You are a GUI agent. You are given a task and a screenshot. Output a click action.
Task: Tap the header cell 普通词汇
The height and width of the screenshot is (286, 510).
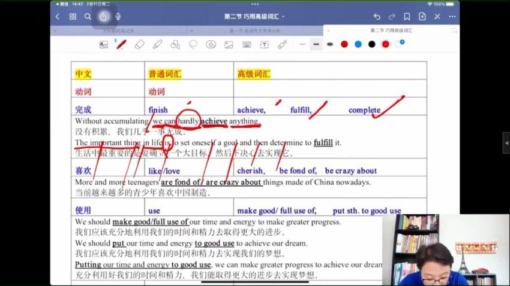pyautogui.click(x=165, y=74)
